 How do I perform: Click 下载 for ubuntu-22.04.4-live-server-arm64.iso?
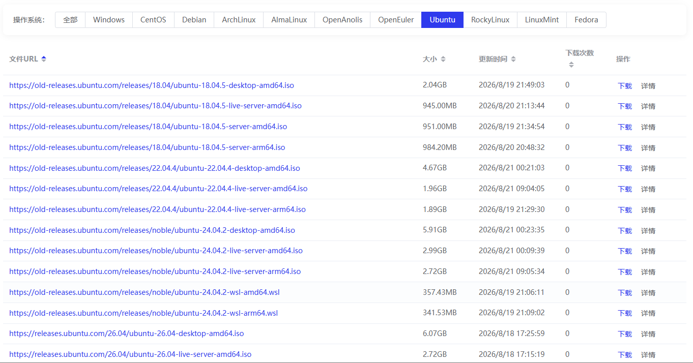[625, 210]
